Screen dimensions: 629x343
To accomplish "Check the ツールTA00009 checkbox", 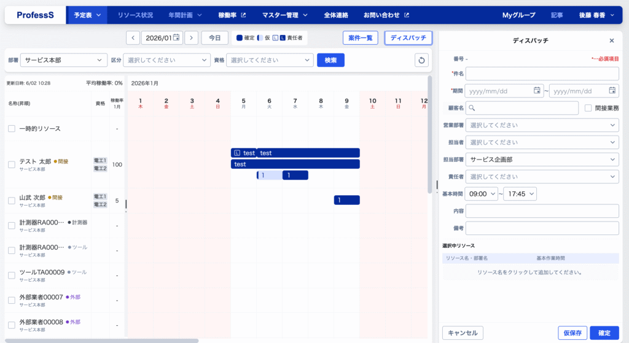I will (12, 276).
